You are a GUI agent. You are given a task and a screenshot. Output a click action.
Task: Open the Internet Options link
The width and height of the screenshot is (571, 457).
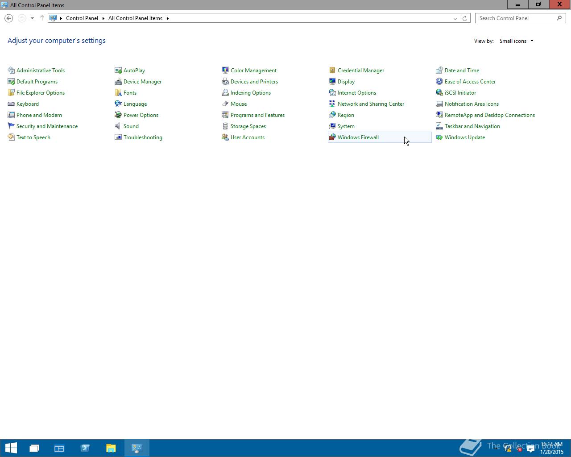point(357,93)
